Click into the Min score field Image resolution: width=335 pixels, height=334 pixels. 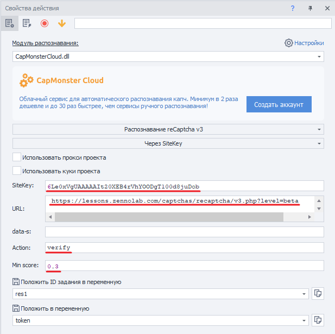[x=185, y=266]
